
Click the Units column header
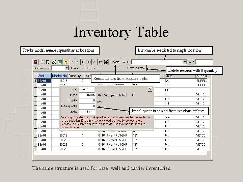pos(180,76)
